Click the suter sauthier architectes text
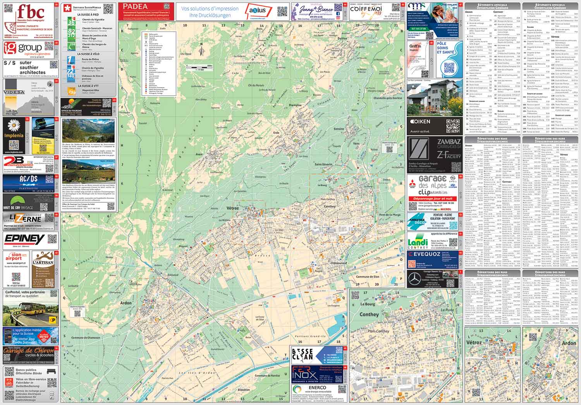This screenshot has height=405, width=581. coord(33,67)
